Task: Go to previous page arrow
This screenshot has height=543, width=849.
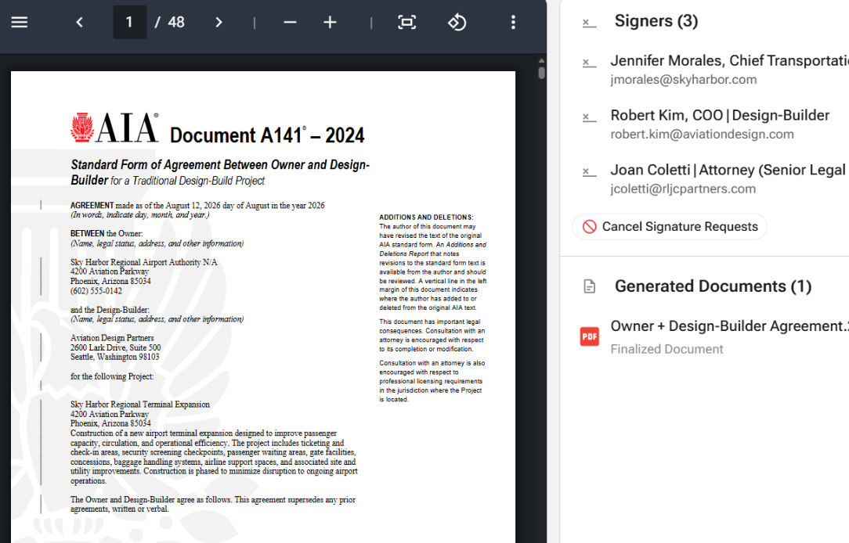Action: tap(80, 22)
